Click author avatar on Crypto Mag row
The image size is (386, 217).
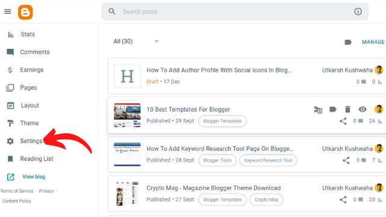(x=379, y=188)
